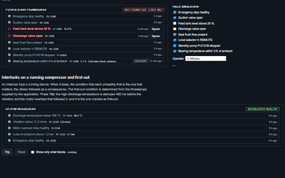The image size is (285, 178).
Task: Enable Show only what blocks checkbox
Action: [33, 152]
